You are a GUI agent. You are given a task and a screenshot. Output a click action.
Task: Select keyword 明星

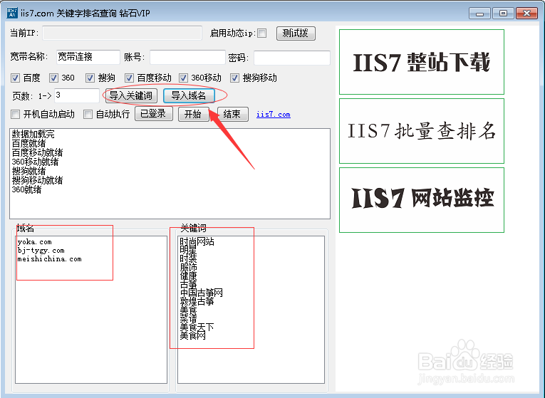coord(188,250)
